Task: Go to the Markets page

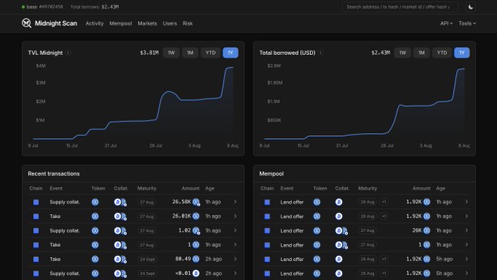Action: (148, 23)
